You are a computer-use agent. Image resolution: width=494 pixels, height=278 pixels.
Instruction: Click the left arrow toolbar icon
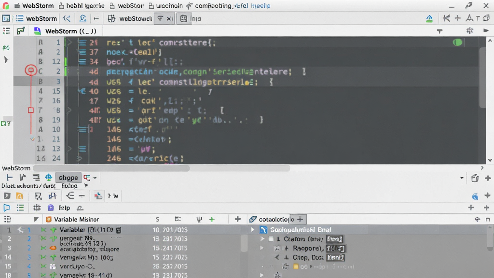pos(96,19)
